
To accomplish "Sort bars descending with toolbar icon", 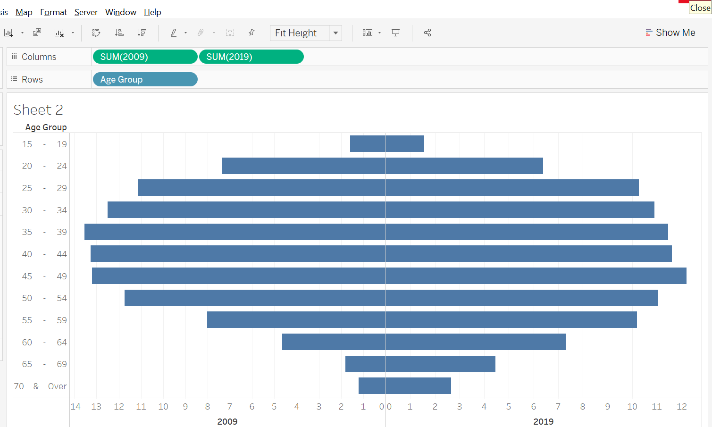I will click(x=142, y=33).
